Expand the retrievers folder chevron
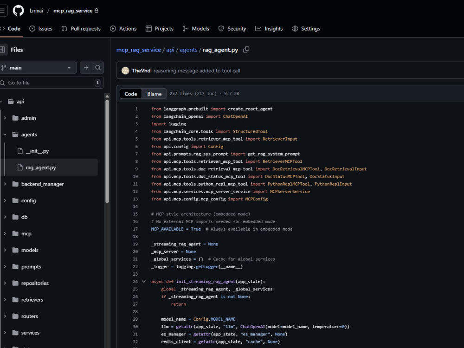 [5, 299]
